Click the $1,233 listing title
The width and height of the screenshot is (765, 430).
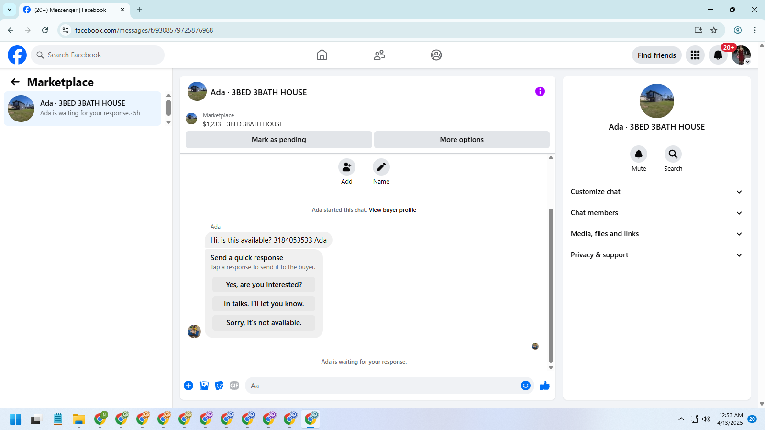click(x=243, y=124)
